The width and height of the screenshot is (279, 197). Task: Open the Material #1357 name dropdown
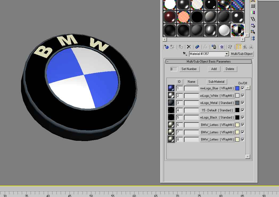(227, 54)
